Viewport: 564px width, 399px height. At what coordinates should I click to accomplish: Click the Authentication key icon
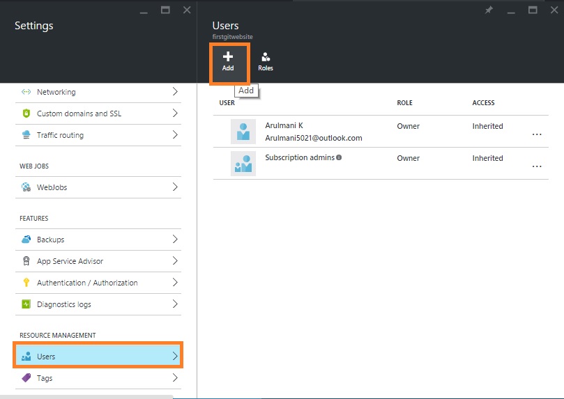point(26,283)
